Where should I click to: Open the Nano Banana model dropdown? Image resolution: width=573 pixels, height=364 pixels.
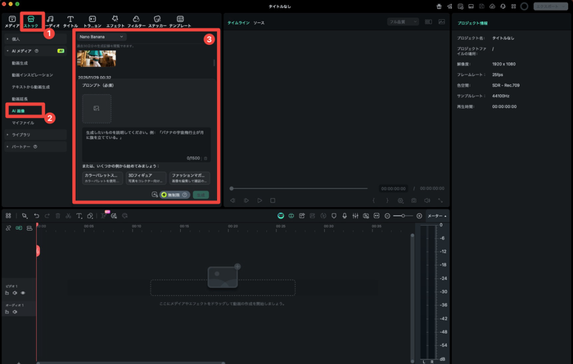[x=102, y=37]
